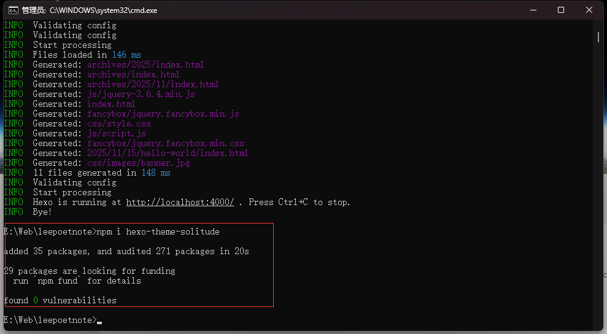
Task: Minimize the command prompt window
Action: (x=532, y=10)
